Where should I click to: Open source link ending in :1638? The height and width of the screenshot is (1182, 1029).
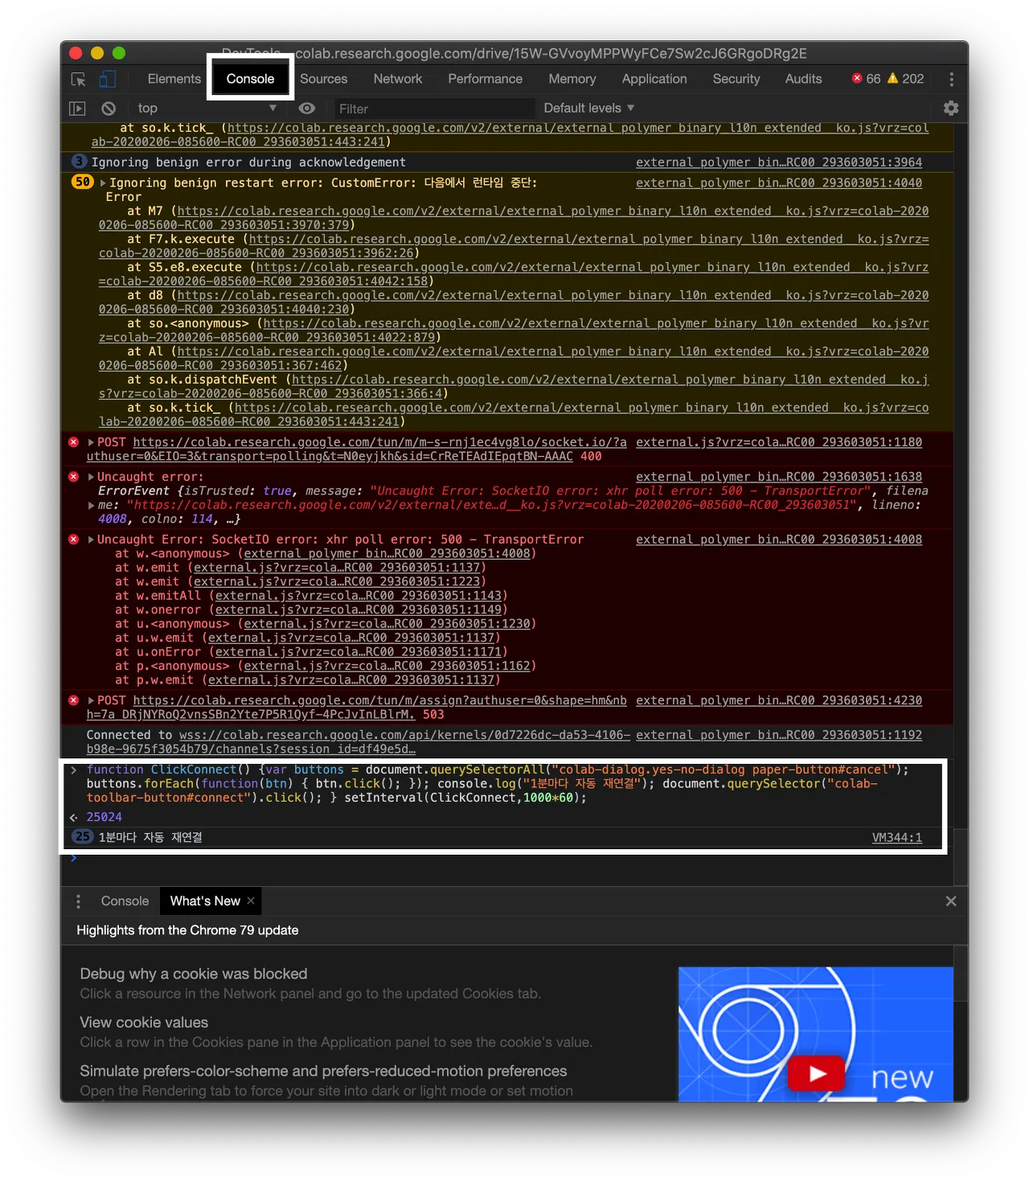click(x=779, y=477)
